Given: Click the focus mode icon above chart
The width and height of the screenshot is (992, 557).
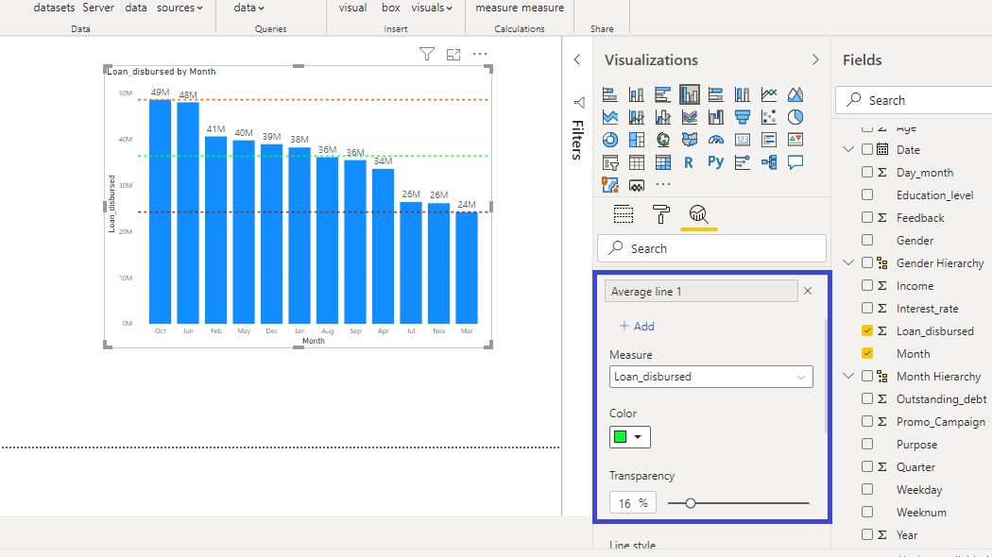Looking at the screenshot, I should [x=453, y=55].
